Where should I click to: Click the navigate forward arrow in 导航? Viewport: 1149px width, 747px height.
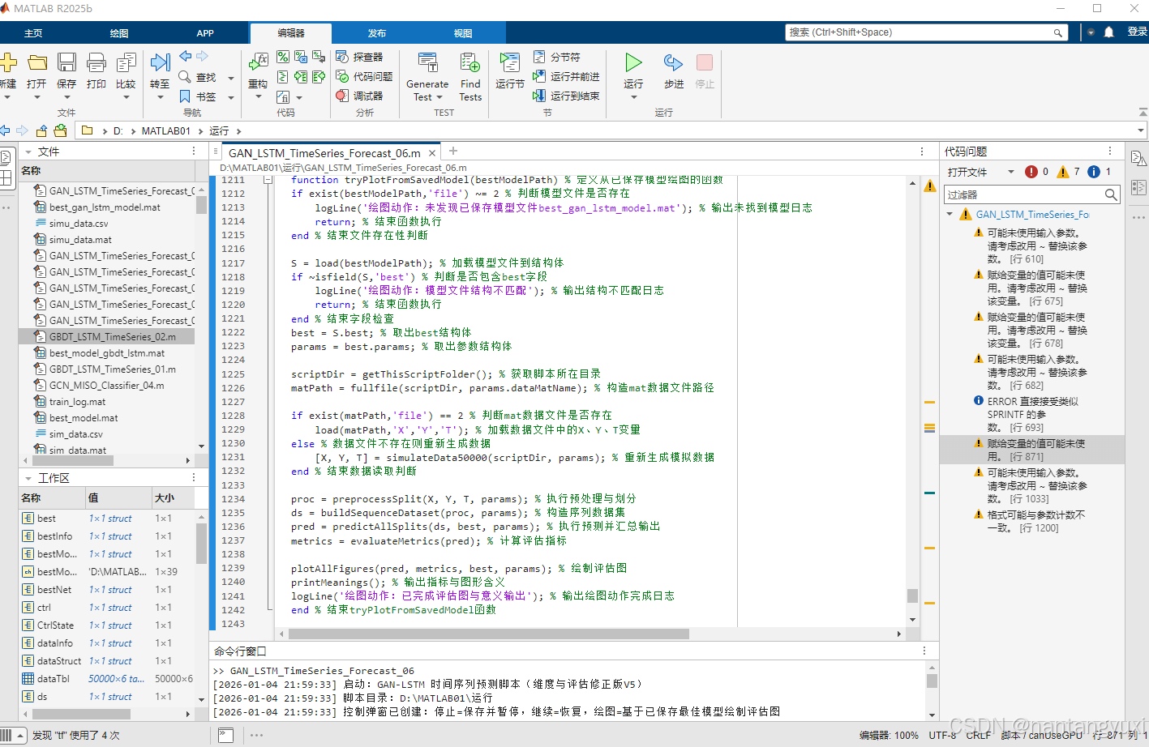pyautogui.click(x=202, y=56)
